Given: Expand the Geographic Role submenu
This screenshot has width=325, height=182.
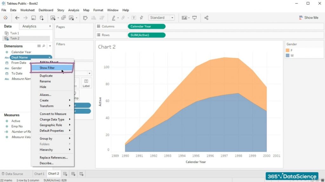Looking at the screenshot, I should coord(55,125).
